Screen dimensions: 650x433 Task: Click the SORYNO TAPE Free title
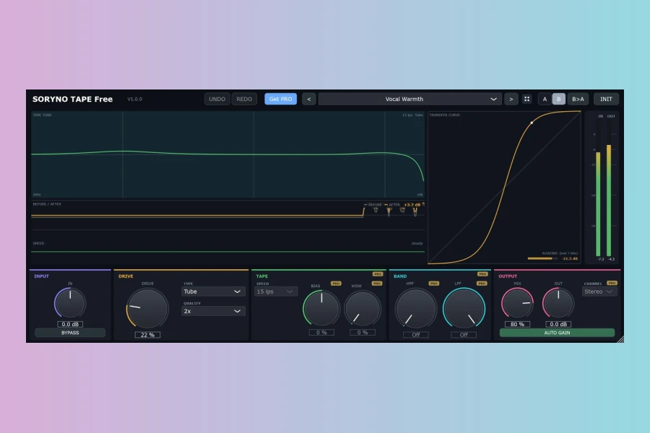pyautogui.click(x=72, y=99)
